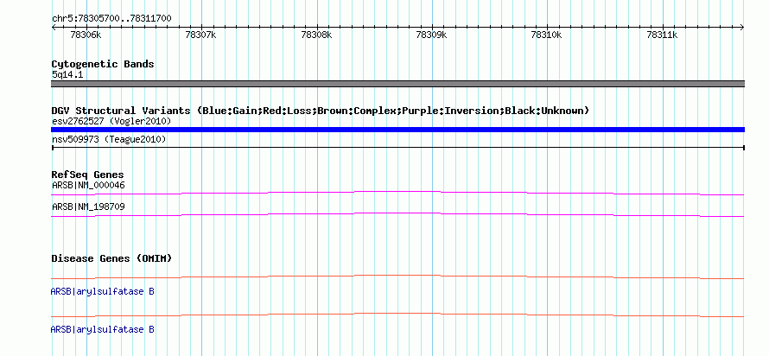Click the left arrow end of the ruler
The width and height of the screenshot is (769, 356).
tap(54, 27)
